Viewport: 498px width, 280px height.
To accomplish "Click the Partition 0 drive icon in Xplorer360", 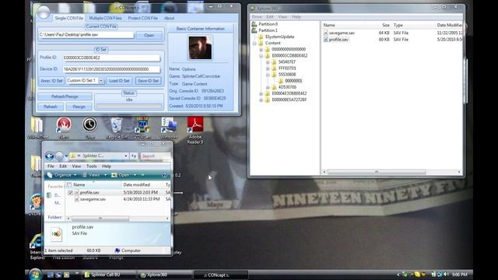I will [x=254, y=24].
